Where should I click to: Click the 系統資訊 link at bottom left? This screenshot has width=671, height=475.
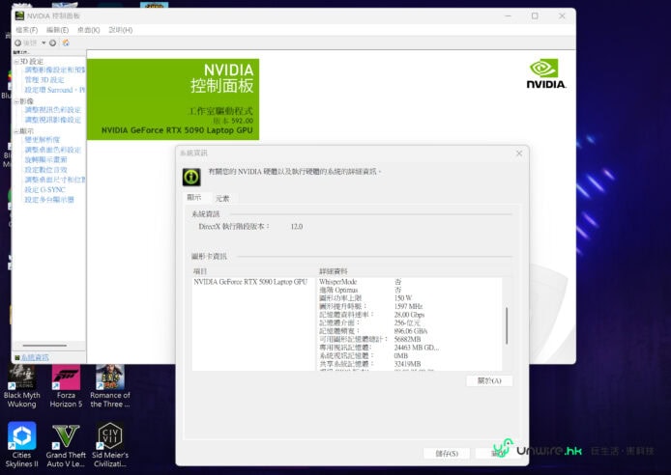pos(35,357)
